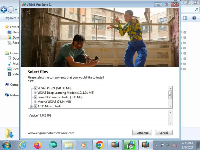Click Libraries icon in Explorer sidebar
Screen dimensions: 200x150
[7, 53]
